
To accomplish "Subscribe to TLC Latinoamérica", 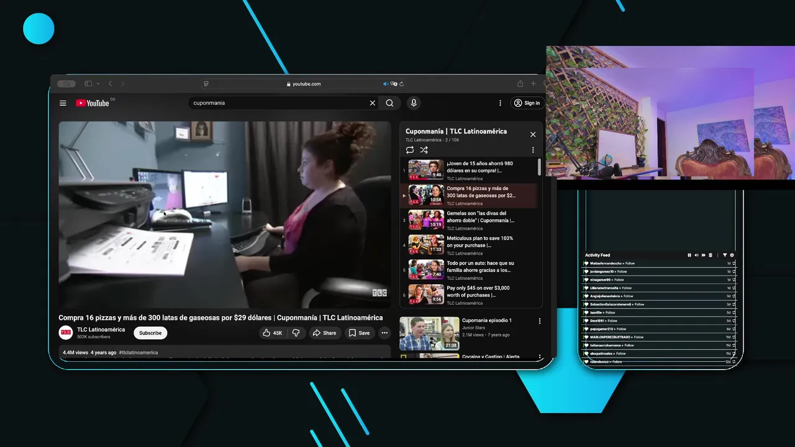I will 150,333.
